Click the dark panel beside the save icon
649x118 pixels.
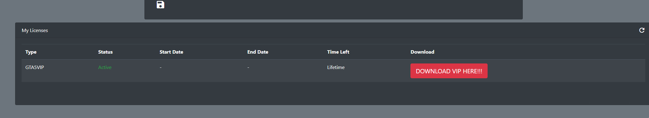click(339, 9)
